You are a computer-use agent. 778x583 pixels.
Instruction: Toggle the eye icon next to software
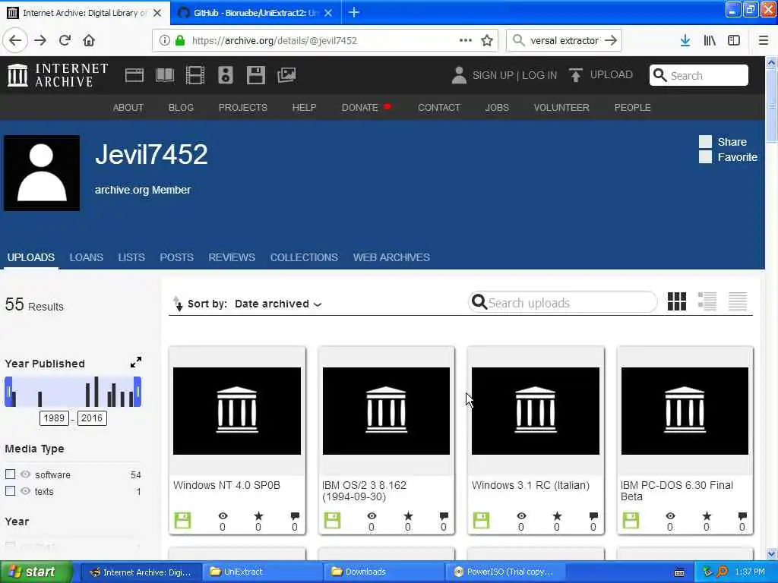[x=25, y=474]
